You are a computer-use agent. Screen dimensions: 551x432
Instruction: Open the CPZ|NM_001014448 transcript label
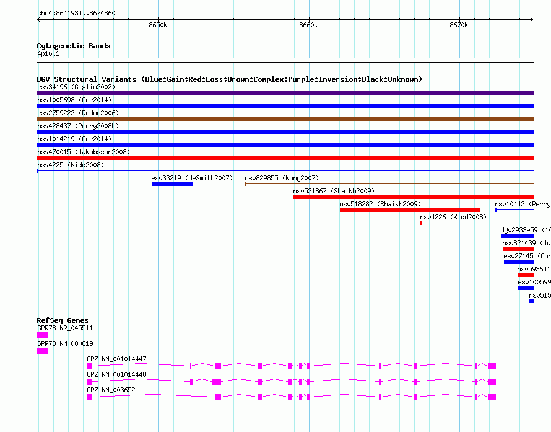tap(116, 374)
